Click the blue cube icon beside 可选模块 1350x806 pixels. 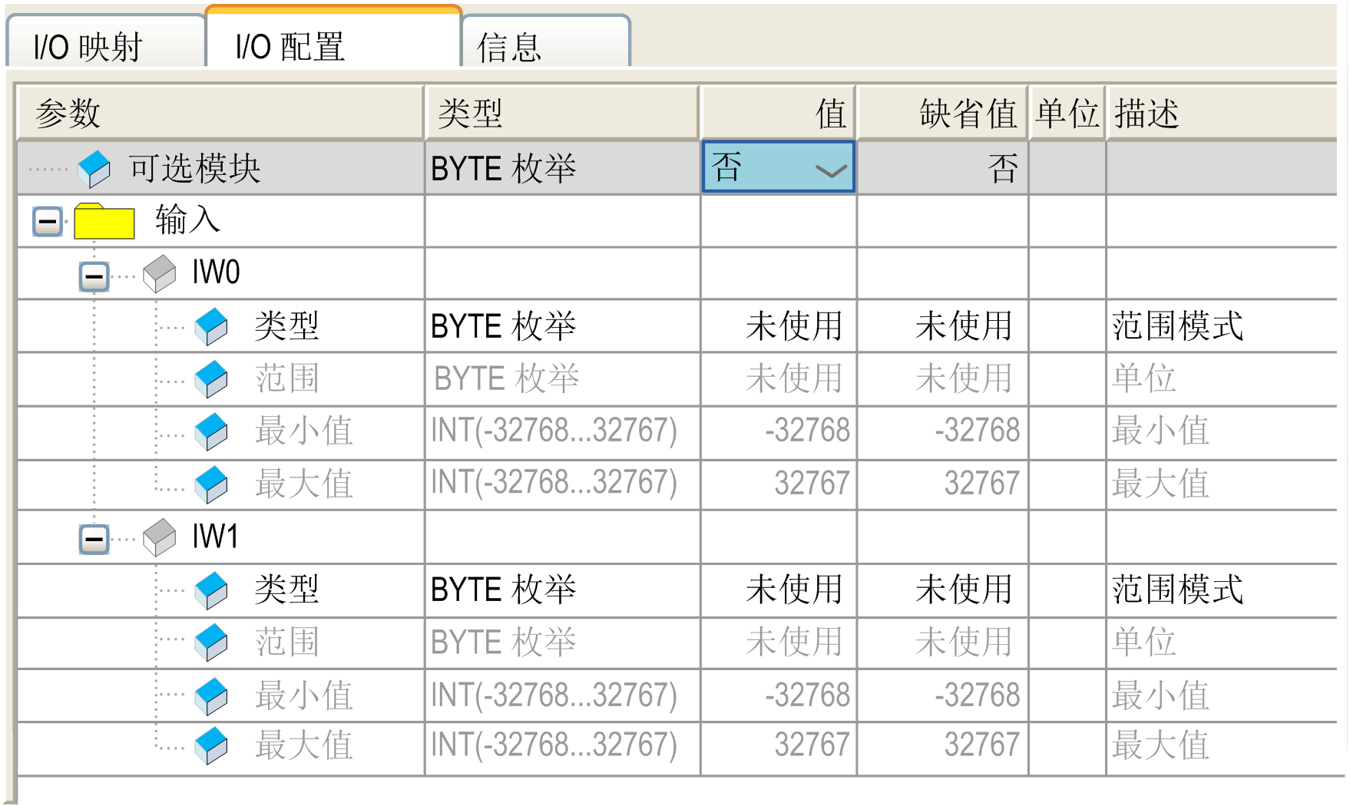click(x=94, y=168)
